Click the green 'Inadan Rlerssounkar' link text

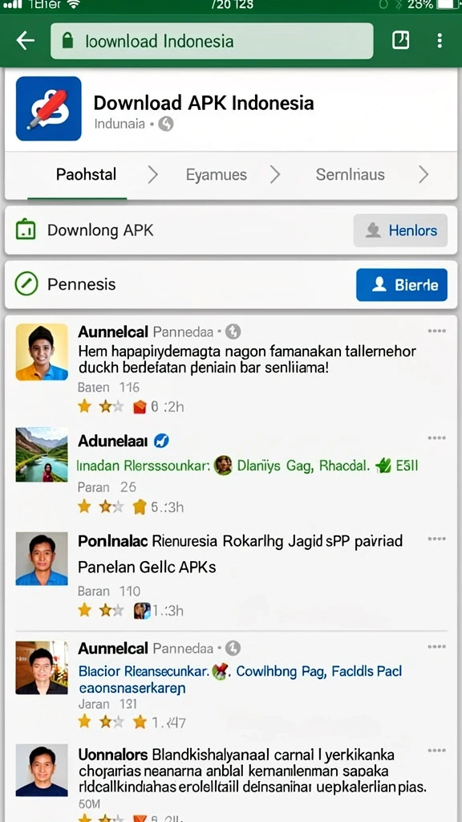pos(144,465)
